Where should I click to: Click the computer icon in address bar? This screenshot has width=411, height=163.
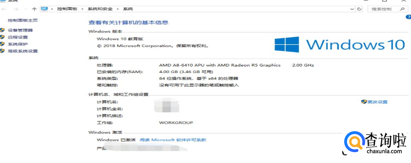click(44, 9)
